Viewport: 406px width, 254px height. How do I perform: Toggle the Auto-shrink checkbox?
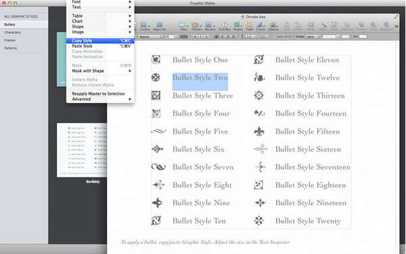275,37
